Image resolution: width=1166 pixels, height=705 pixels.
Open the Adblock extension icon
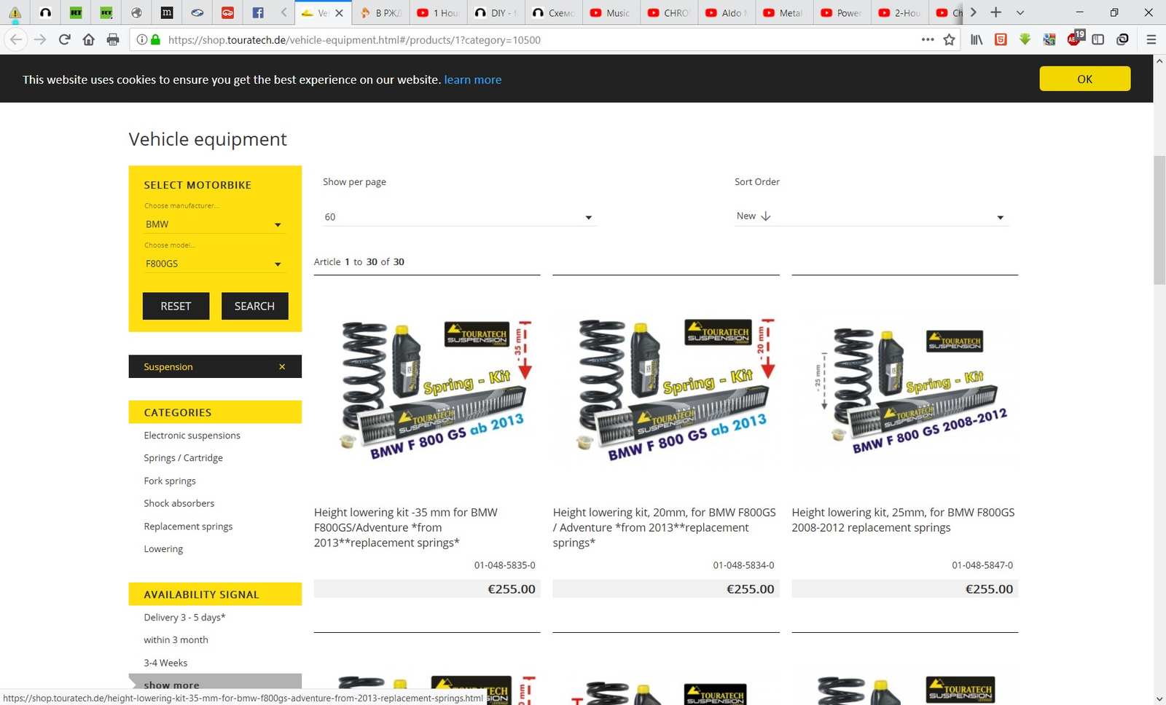pos(1074,39)
